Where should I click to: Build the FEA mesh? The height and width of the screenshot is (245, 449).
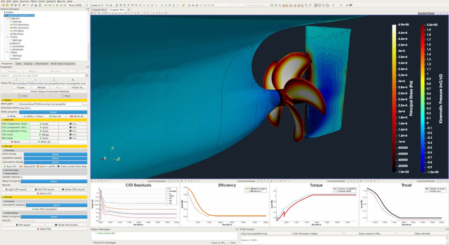44,138
